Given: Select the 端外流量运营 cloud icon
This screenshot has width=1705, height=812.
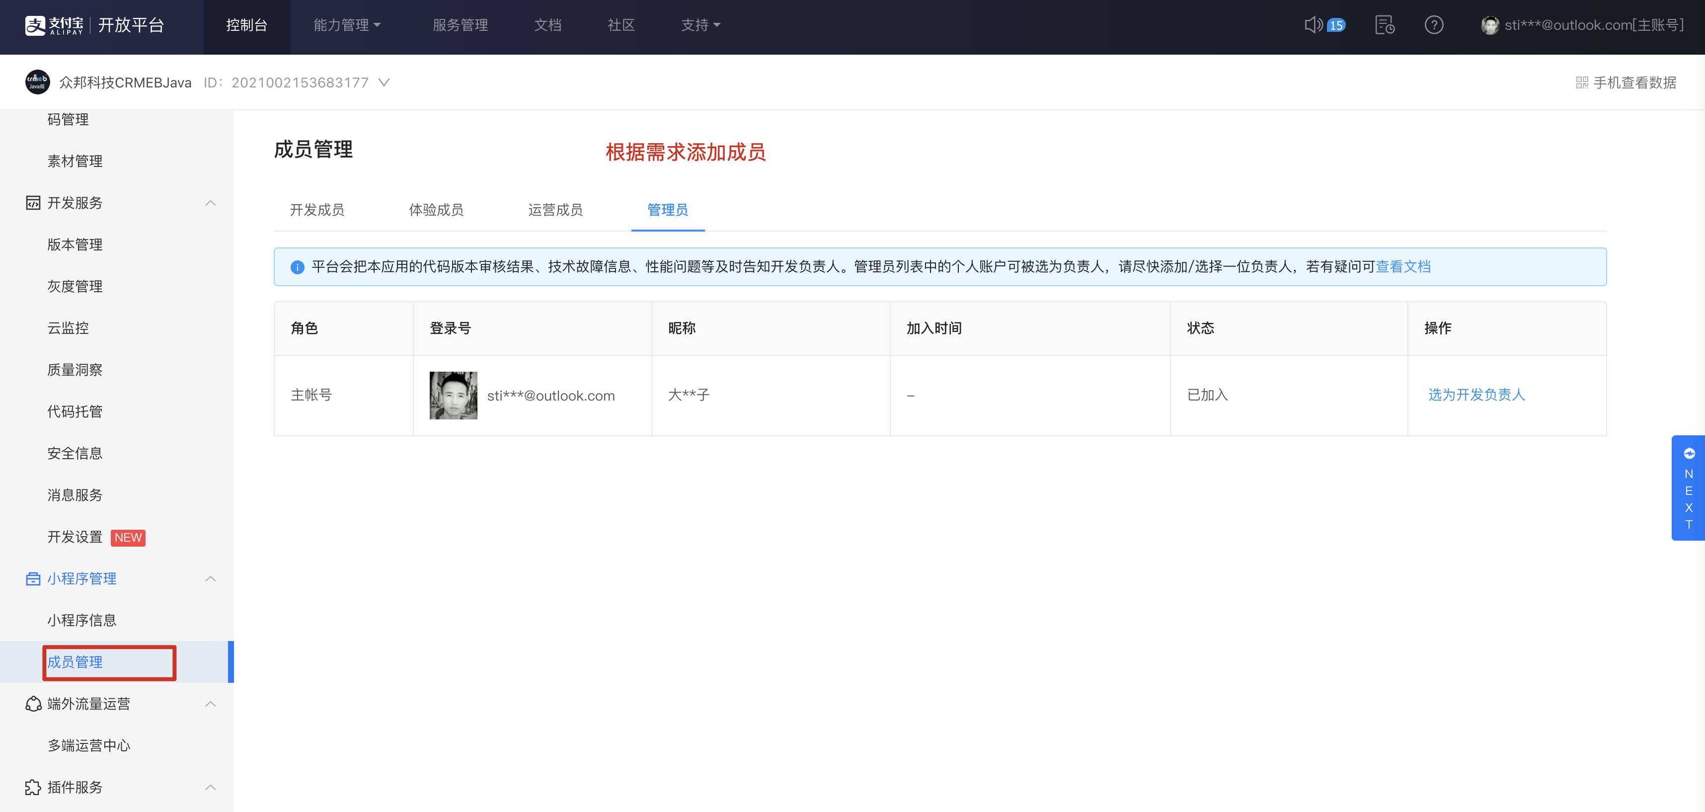Looking at the screenshot, I should [x=34, y=703].
